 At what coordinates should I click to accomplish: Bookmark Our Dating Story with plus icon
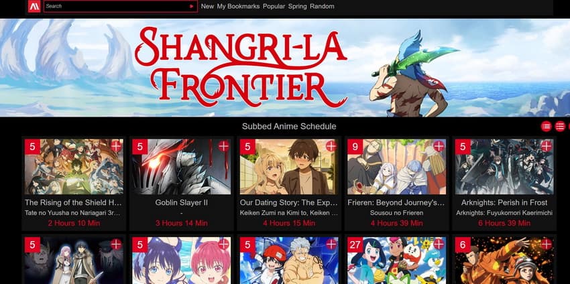331,147
